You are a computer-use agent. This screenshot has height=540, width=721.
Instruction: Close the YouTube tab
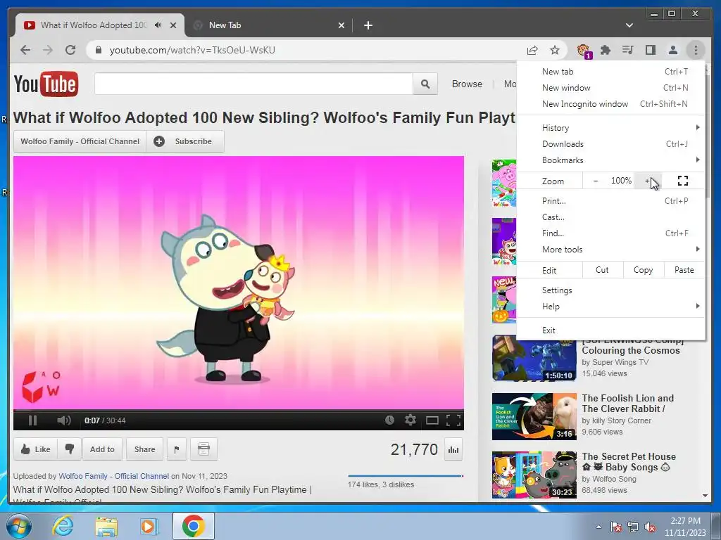coord(173,25)
